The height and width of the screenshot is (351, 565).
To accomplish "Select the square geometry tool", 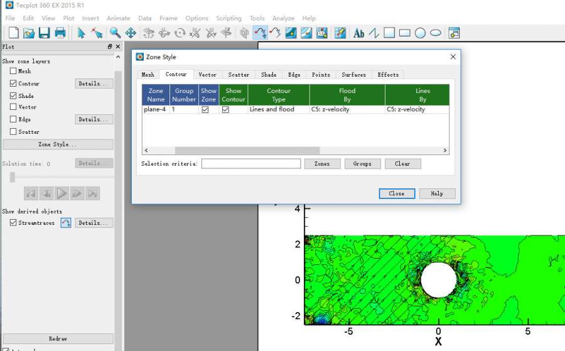I will pos(389,33).
